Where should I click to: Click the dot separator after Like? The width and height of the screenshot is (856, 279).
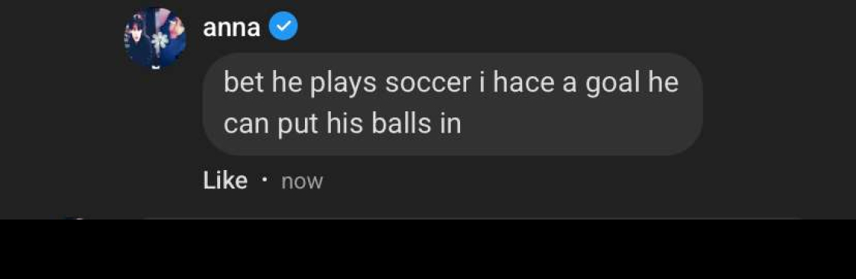click(264, 178)
